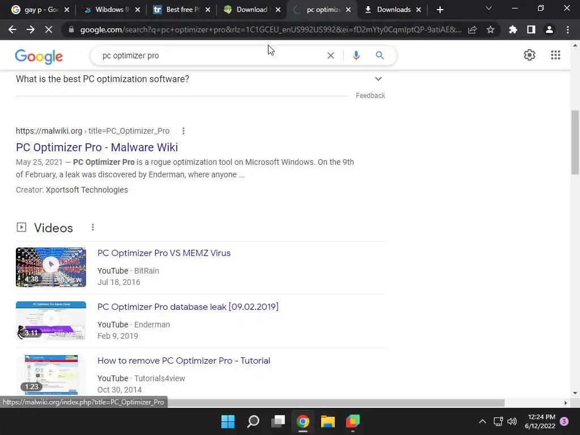Submit the search with the magnifier icon
The height and width of the screenshot is (435, 580).
(379, 56)
